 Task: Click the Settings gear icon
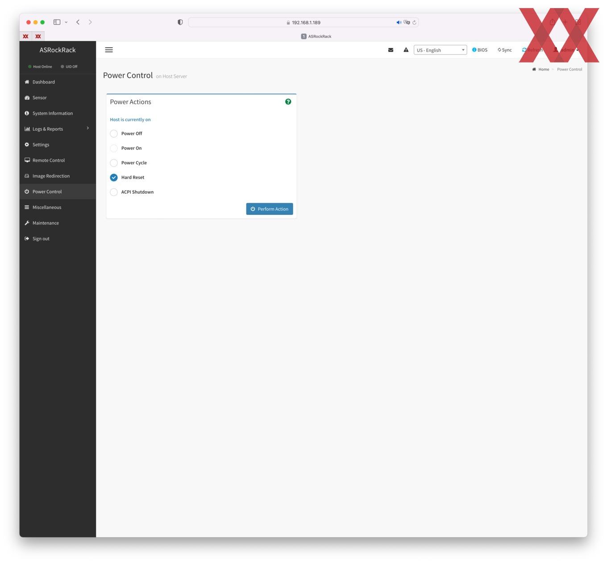click(27, 144)
